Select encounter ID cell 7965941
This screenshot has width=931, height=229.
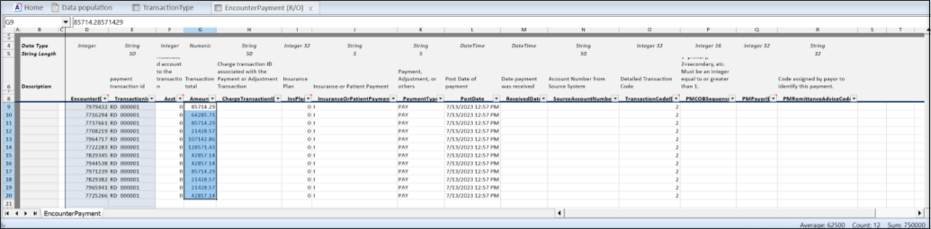tap(87, 187)
